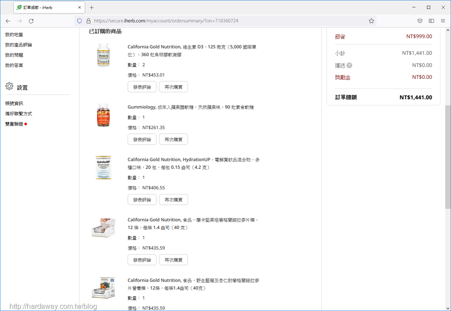Click the 小計 NT$1,441.00 amount
This screenshot has width=451, height=311.
[417, 53]
